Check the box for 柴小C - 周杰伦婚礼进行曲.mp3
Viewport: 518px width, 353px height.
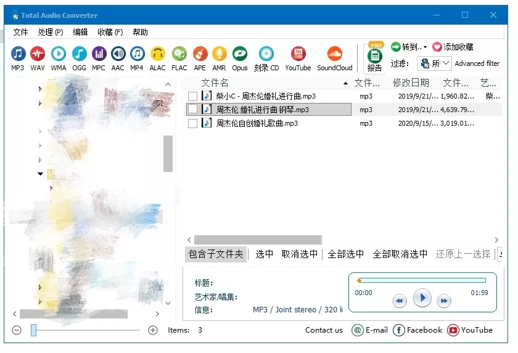click(192, 96)
